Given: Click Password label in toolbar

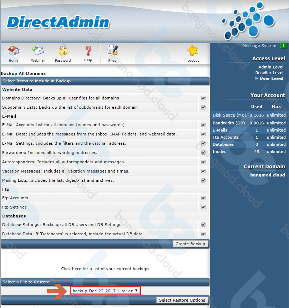Looking at the screenshot, I should click(63, 61).
